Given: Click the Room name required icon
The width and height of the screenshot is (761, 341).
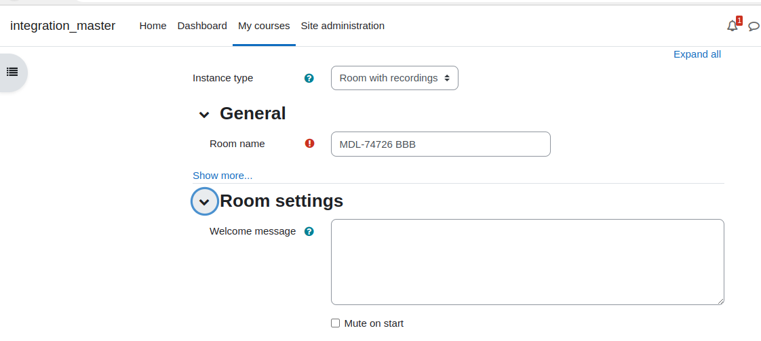Looking at the screenshot, I should 310,143.
